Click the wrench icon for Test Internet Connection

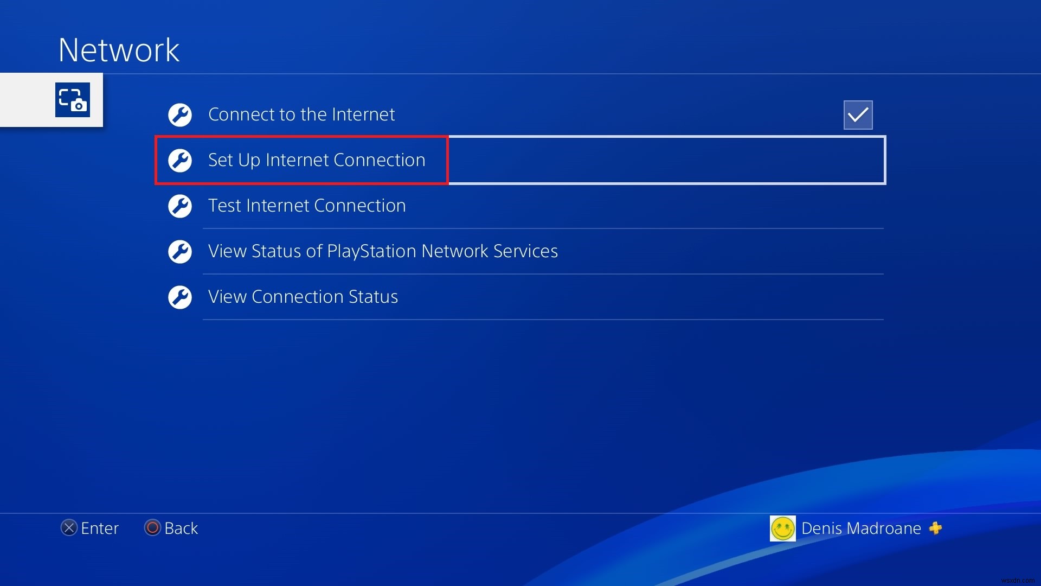click(181, 205)
